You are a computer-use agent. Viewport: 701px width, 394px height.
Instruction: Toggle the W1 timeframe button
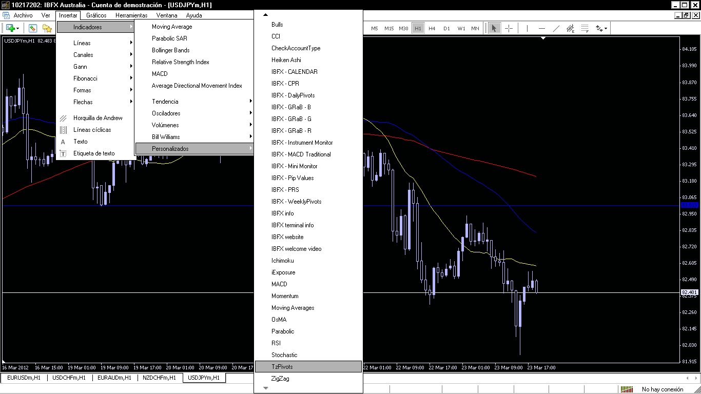461,28
